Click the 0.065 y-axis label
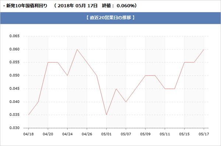Image resolution: width=221 pixels, height=146 pixels. pos(14,36)
